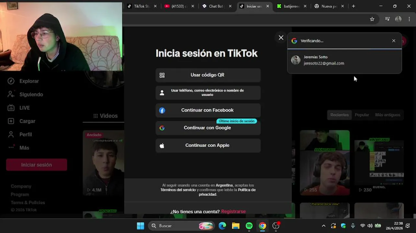Sort videos by Popular
Screen dimensions: 416x233
click(x=362, y=115)
